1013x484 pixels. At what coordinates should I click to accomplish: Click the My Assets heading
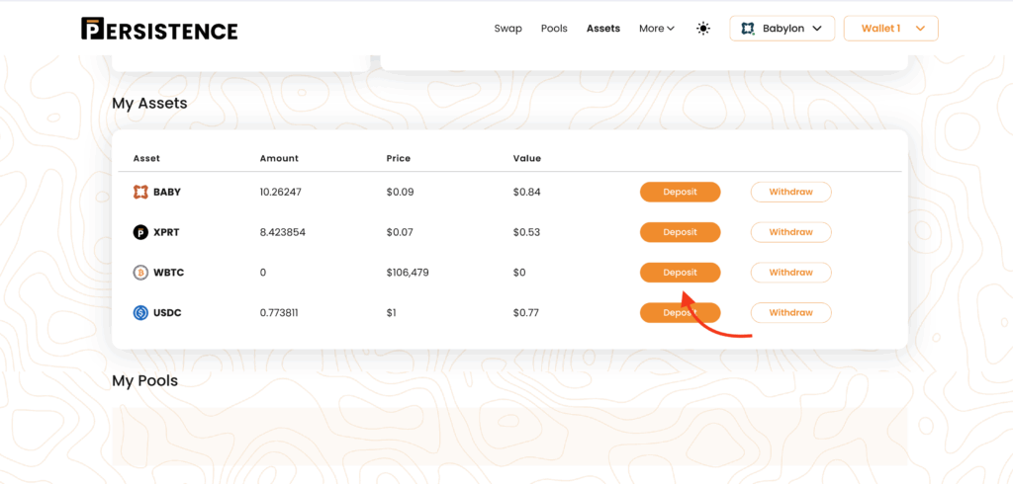click(150, 104)
